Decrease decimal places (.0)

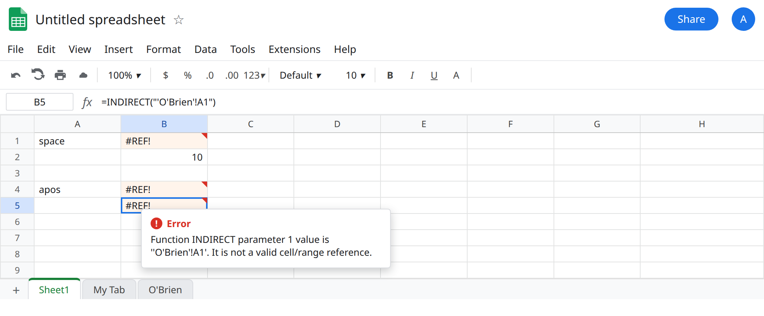coord(210,75)
